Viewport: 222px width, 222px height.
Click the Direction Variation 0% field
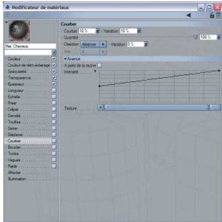pyautogui.click(x=136, y=44)
